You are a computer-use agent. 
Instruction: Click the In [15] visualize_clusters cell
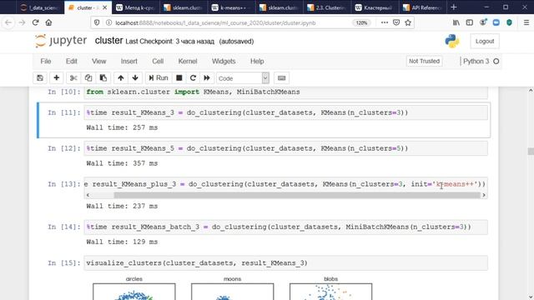point(285,263)
